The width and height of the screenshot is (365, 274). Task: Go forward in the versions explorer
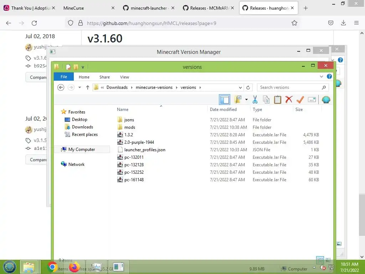[71, 87]
